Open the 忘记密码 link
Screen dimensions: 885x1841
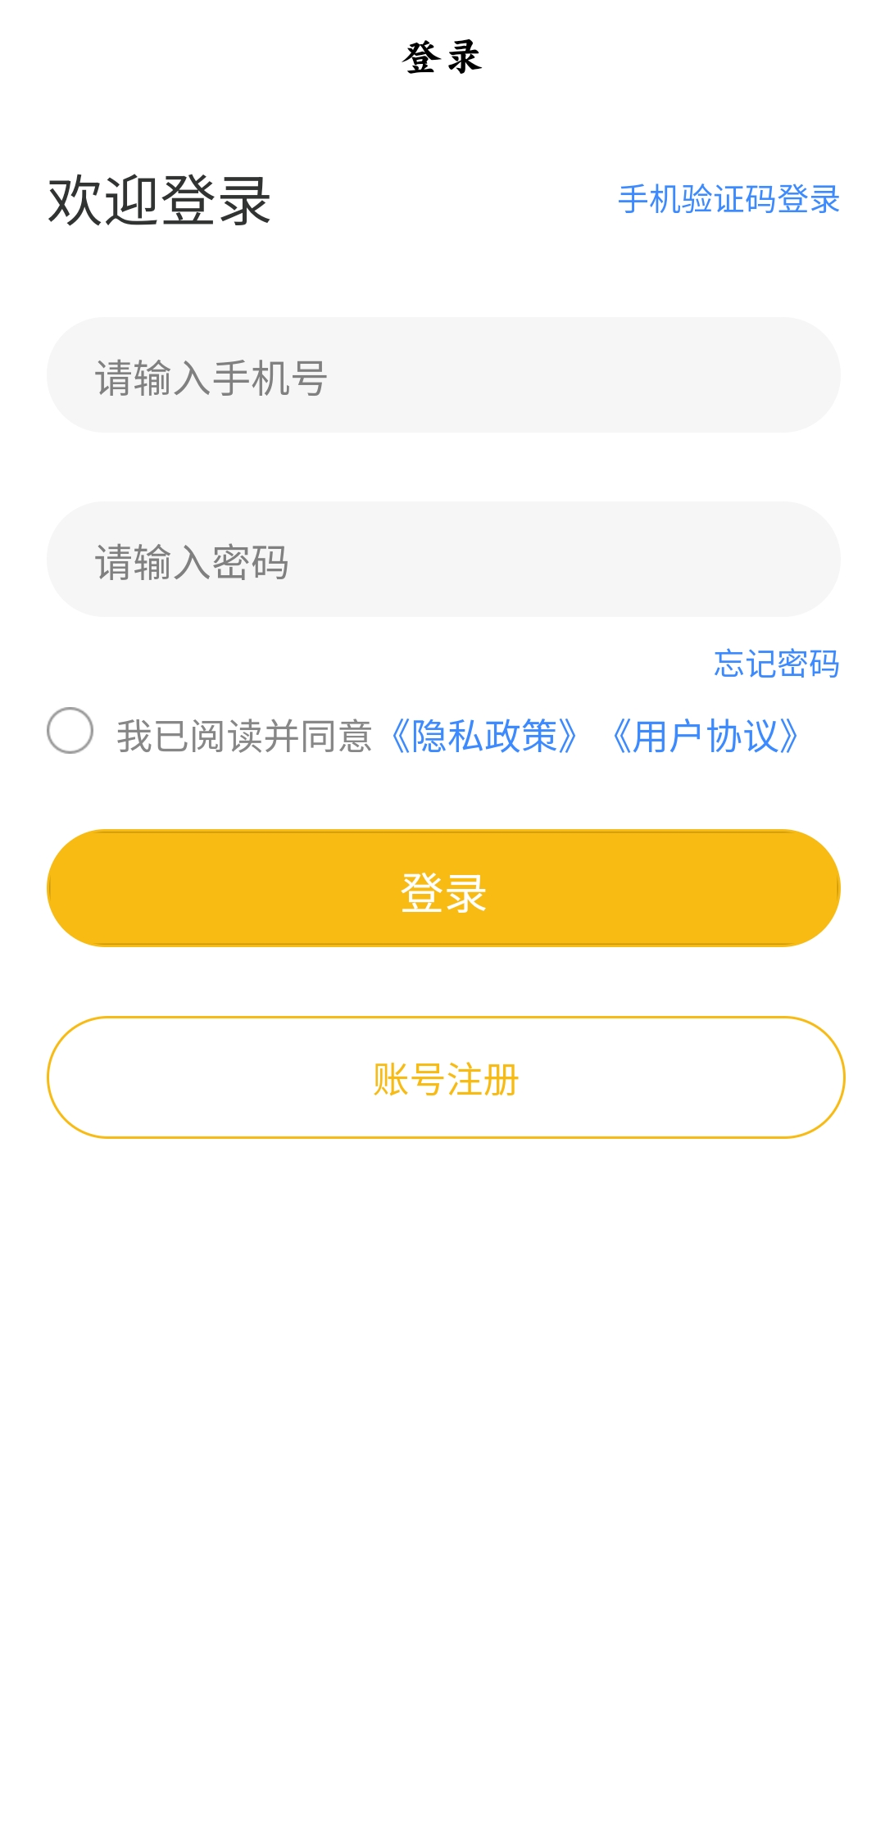click(x=776, y=664)
